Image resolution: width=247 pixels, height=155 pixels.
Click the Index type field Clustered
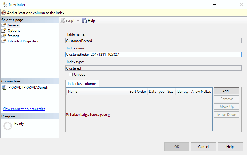click(153, 68)
